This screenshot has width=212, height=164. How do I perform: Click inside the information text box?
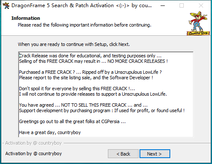(106, 94)
